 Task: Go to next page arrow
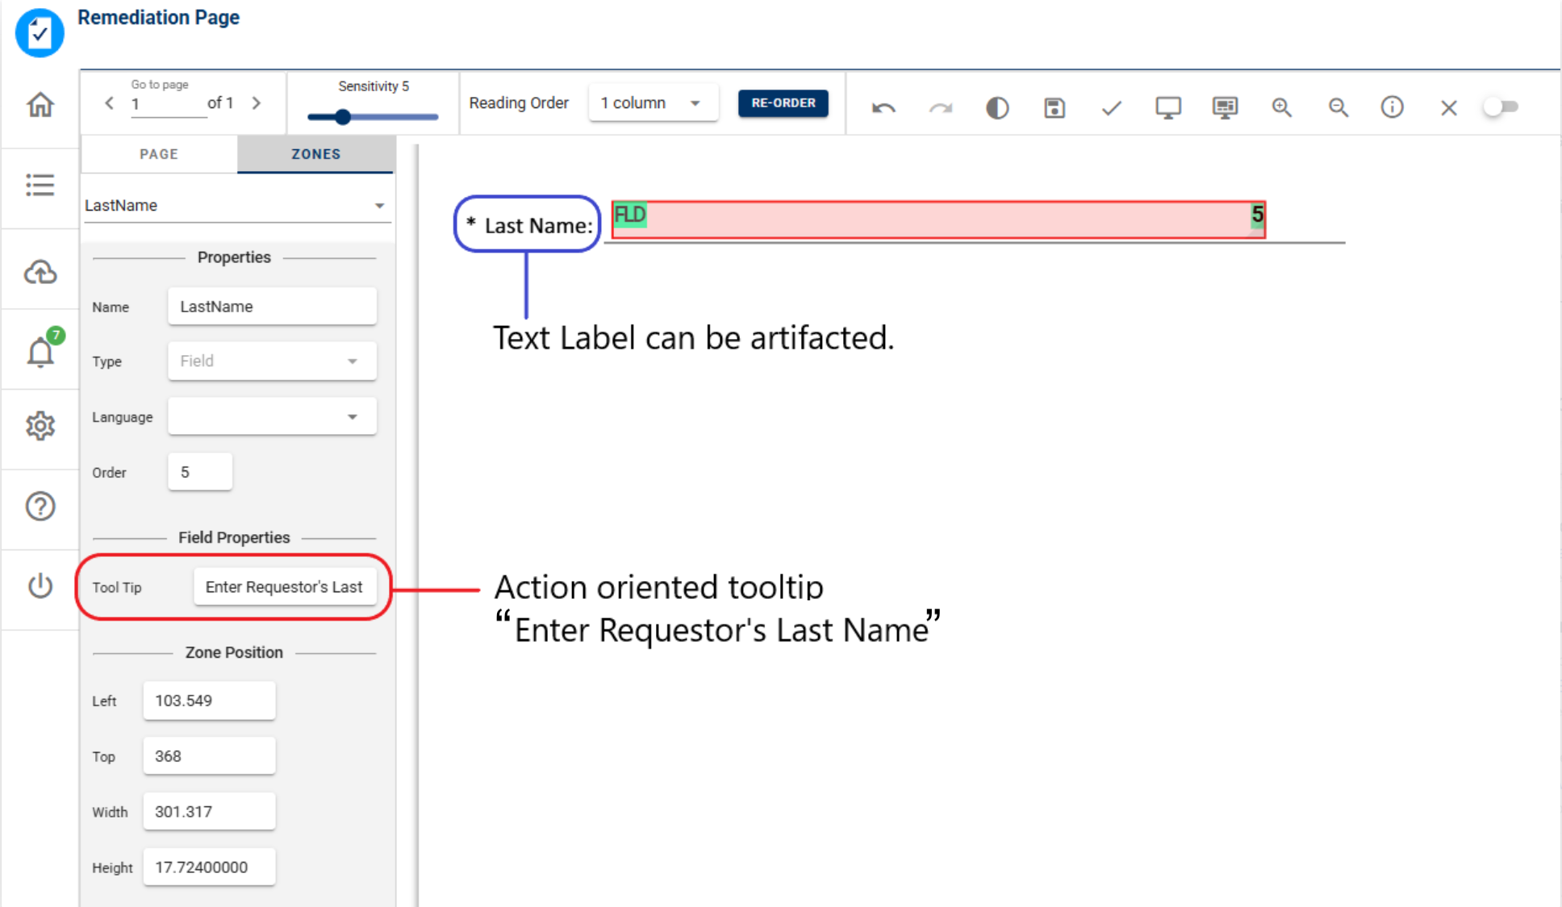point(257,103)
